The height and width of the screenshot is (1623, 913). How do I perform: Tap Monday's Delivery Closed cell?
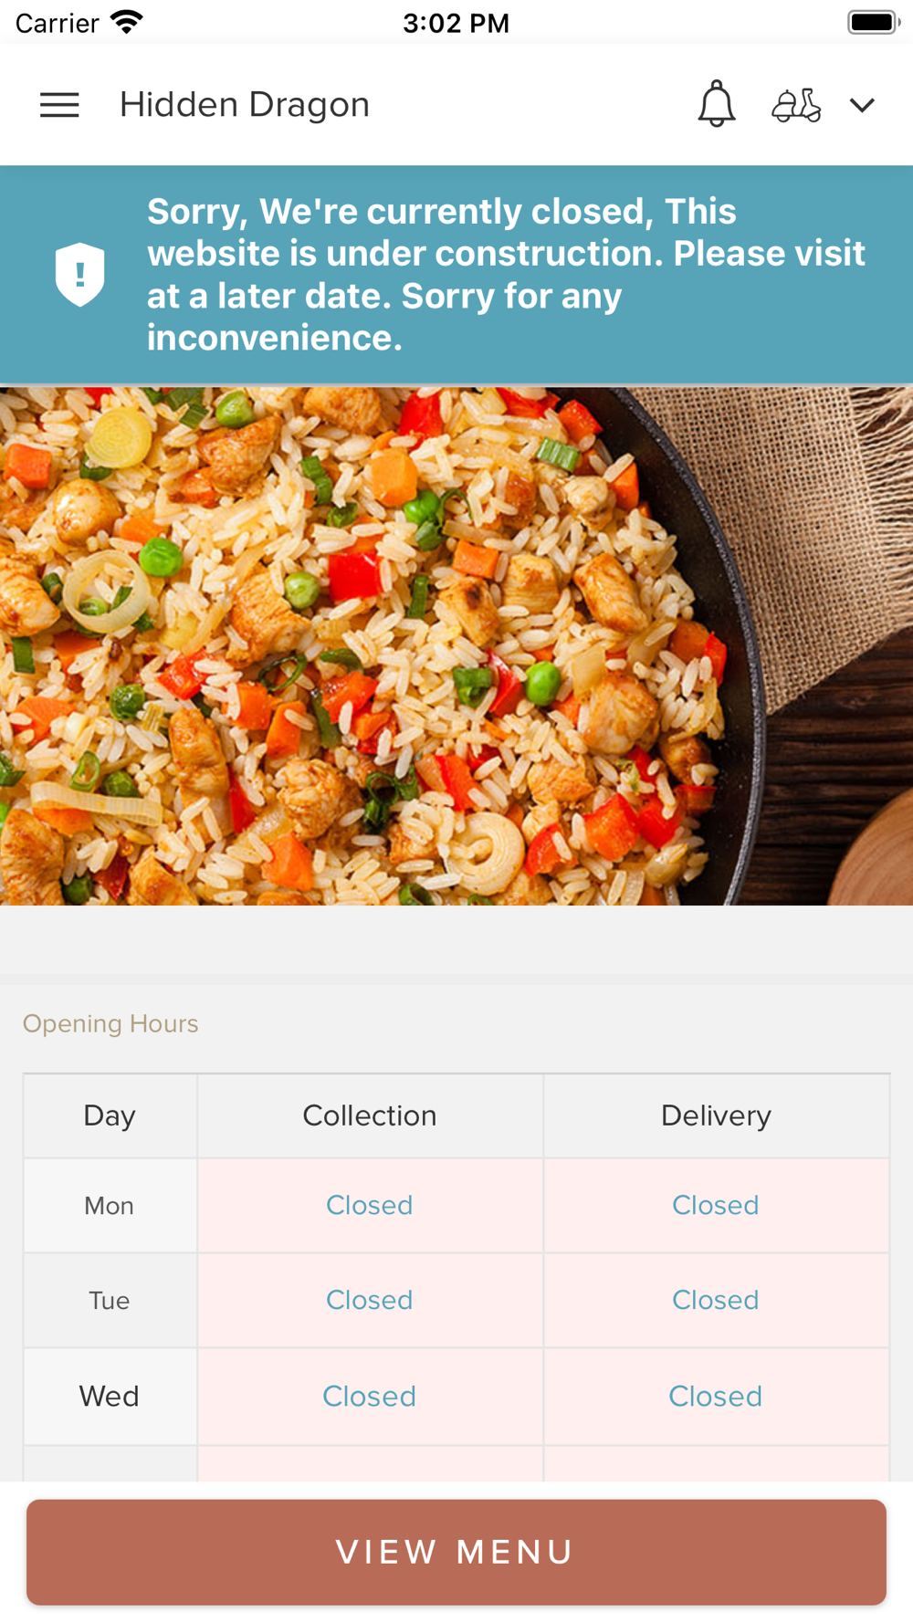click(717, 1205)
